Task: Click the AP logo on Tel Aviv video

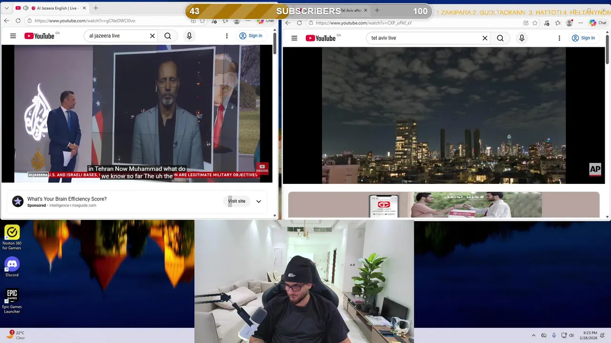Action: coord(595,169)
